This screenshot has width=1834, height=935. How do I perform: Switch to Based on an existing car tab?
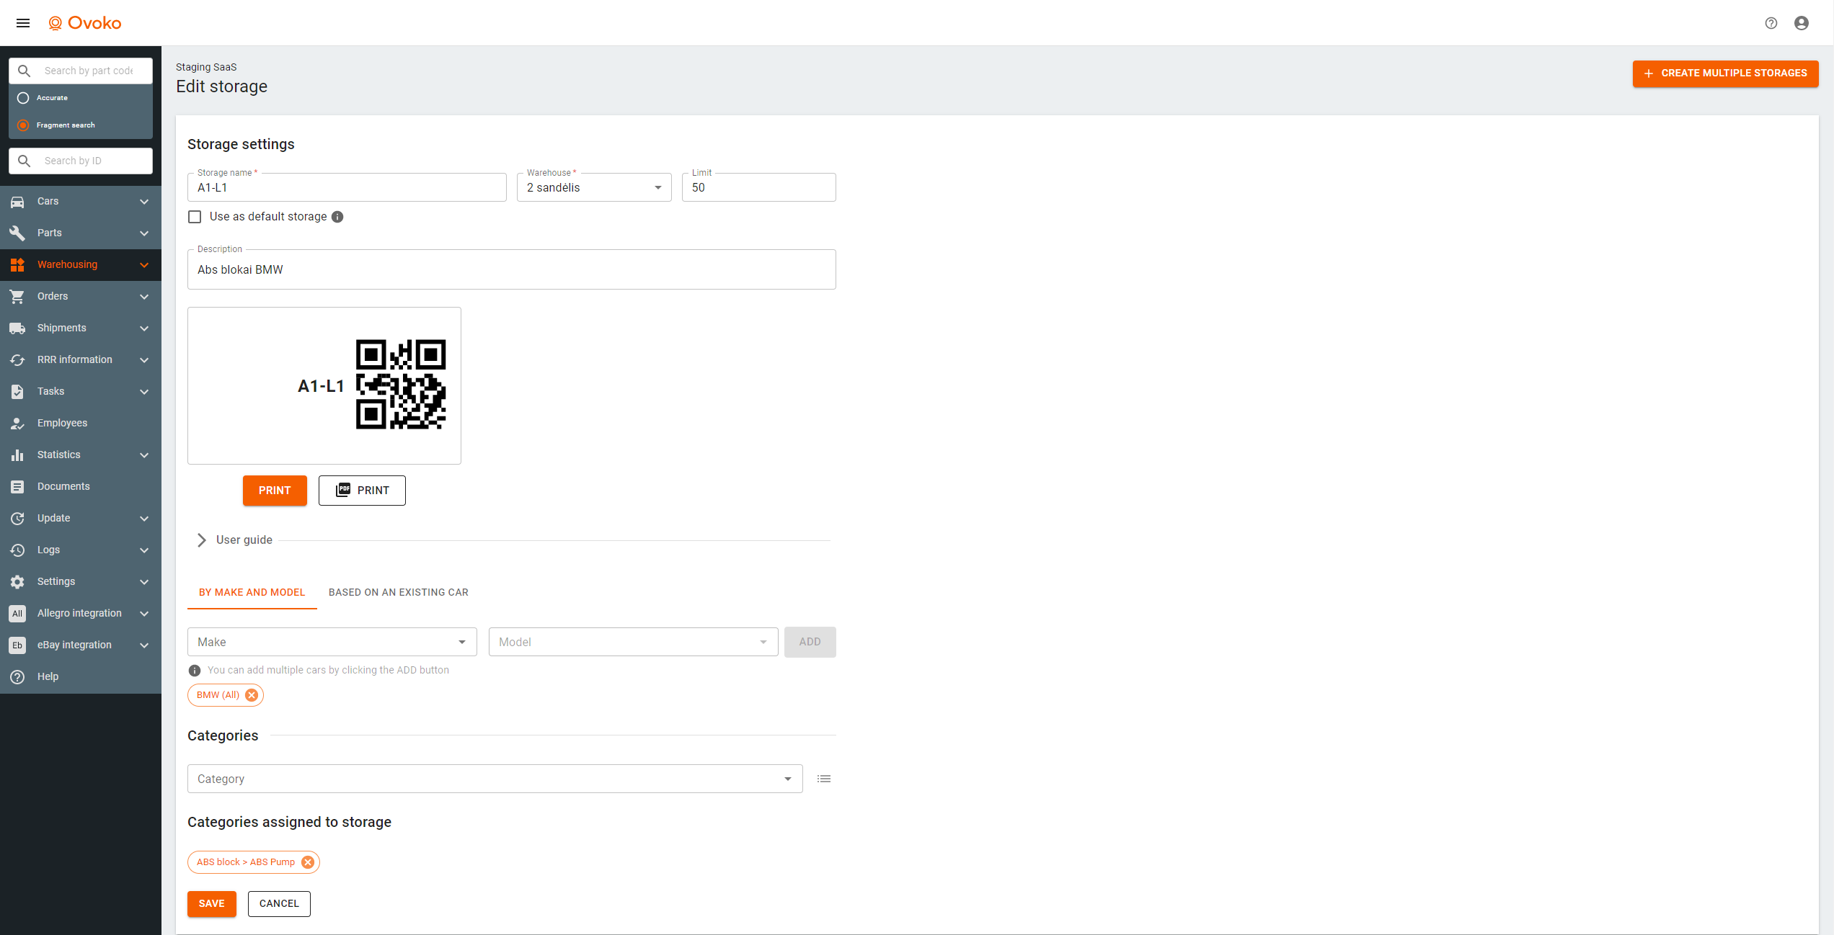point(398,592)
